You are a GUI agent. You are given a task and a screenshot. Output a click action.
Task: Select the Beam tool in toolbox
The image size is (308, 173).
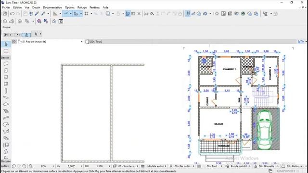pos(6,98)
